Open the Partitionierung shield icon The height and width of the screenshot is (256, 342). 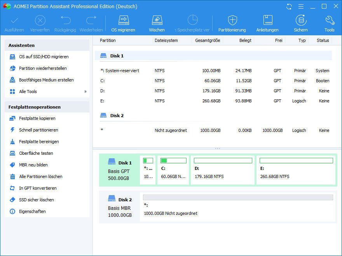[232, 20]
